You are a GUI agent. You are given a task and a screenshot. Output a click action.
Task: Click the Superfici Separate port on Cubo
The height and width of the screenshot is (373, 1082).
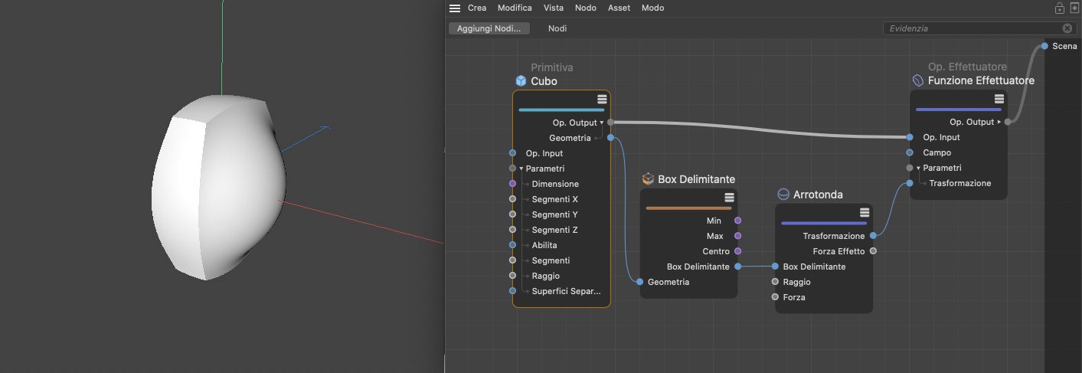(512, 291)
